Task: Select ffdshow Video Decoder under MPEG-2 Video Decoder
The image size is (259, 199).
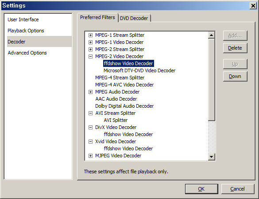Action: tap(128, 63)
